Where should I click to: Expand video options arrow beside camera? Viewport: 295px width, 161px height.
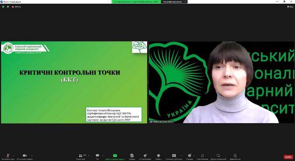pos(32,155)
